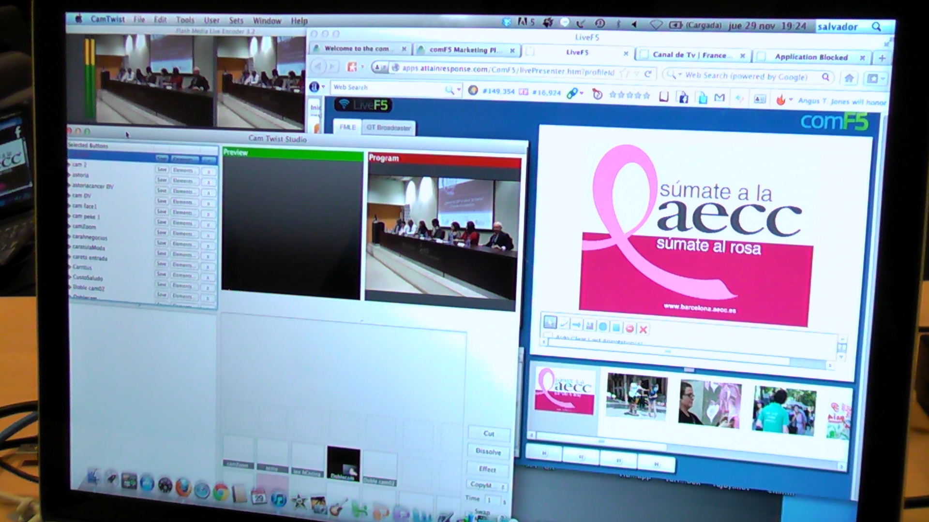
Task: Expand the CustoSaludo entry
Action: pos(70,277)
